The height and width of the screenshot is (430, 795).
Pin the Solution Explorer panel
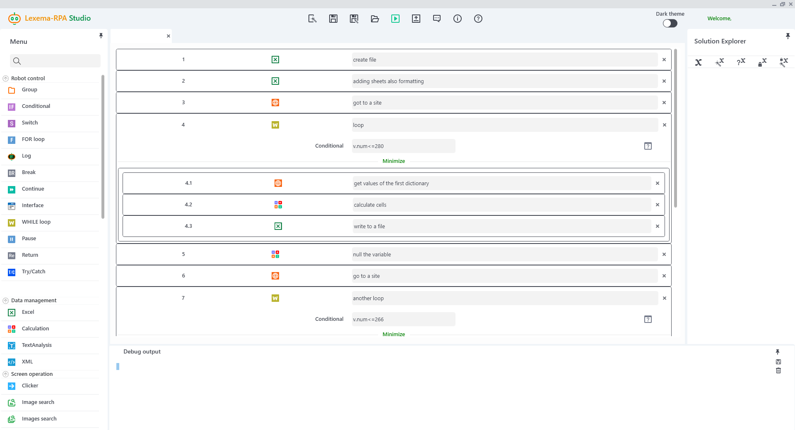point(788,36)
